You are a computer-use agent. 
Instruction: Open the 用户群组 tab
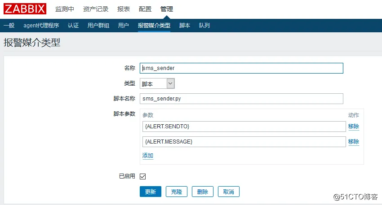98,25
